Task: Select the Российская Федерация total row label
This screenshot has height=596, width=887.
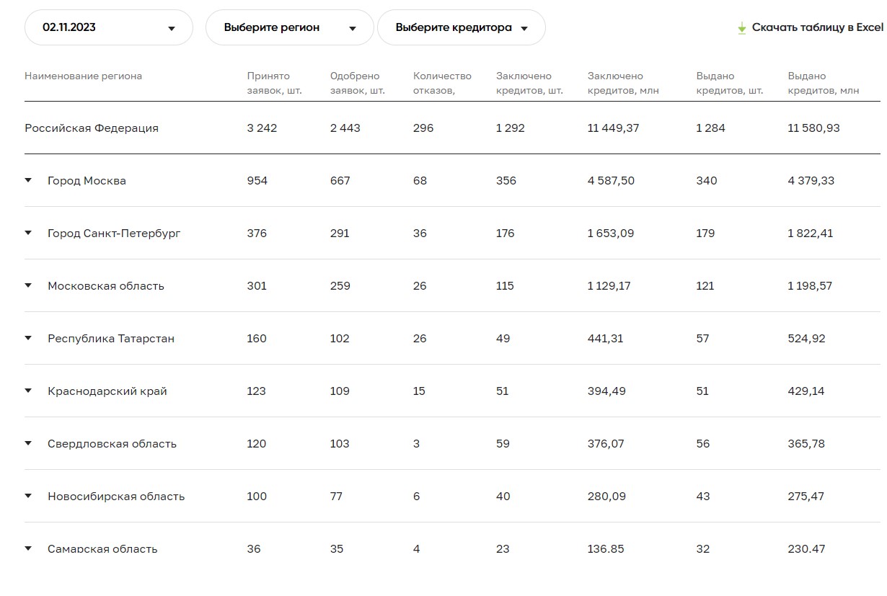Action: click(x=92, y=128)
